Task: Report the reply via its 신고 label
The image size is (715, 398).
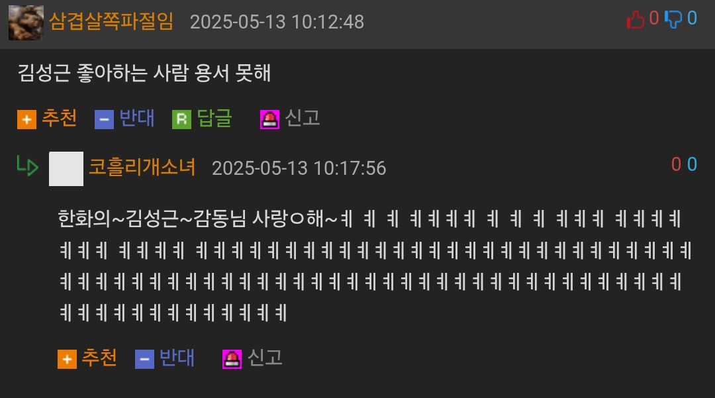Action: 265,358
